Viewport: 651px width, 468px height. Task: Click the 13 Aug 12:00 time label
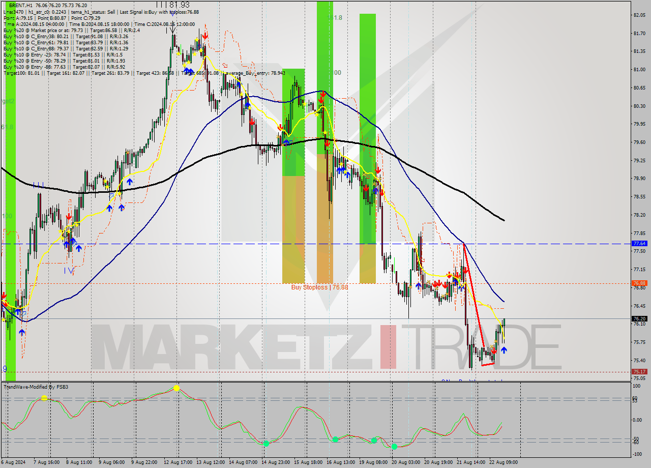211,463
